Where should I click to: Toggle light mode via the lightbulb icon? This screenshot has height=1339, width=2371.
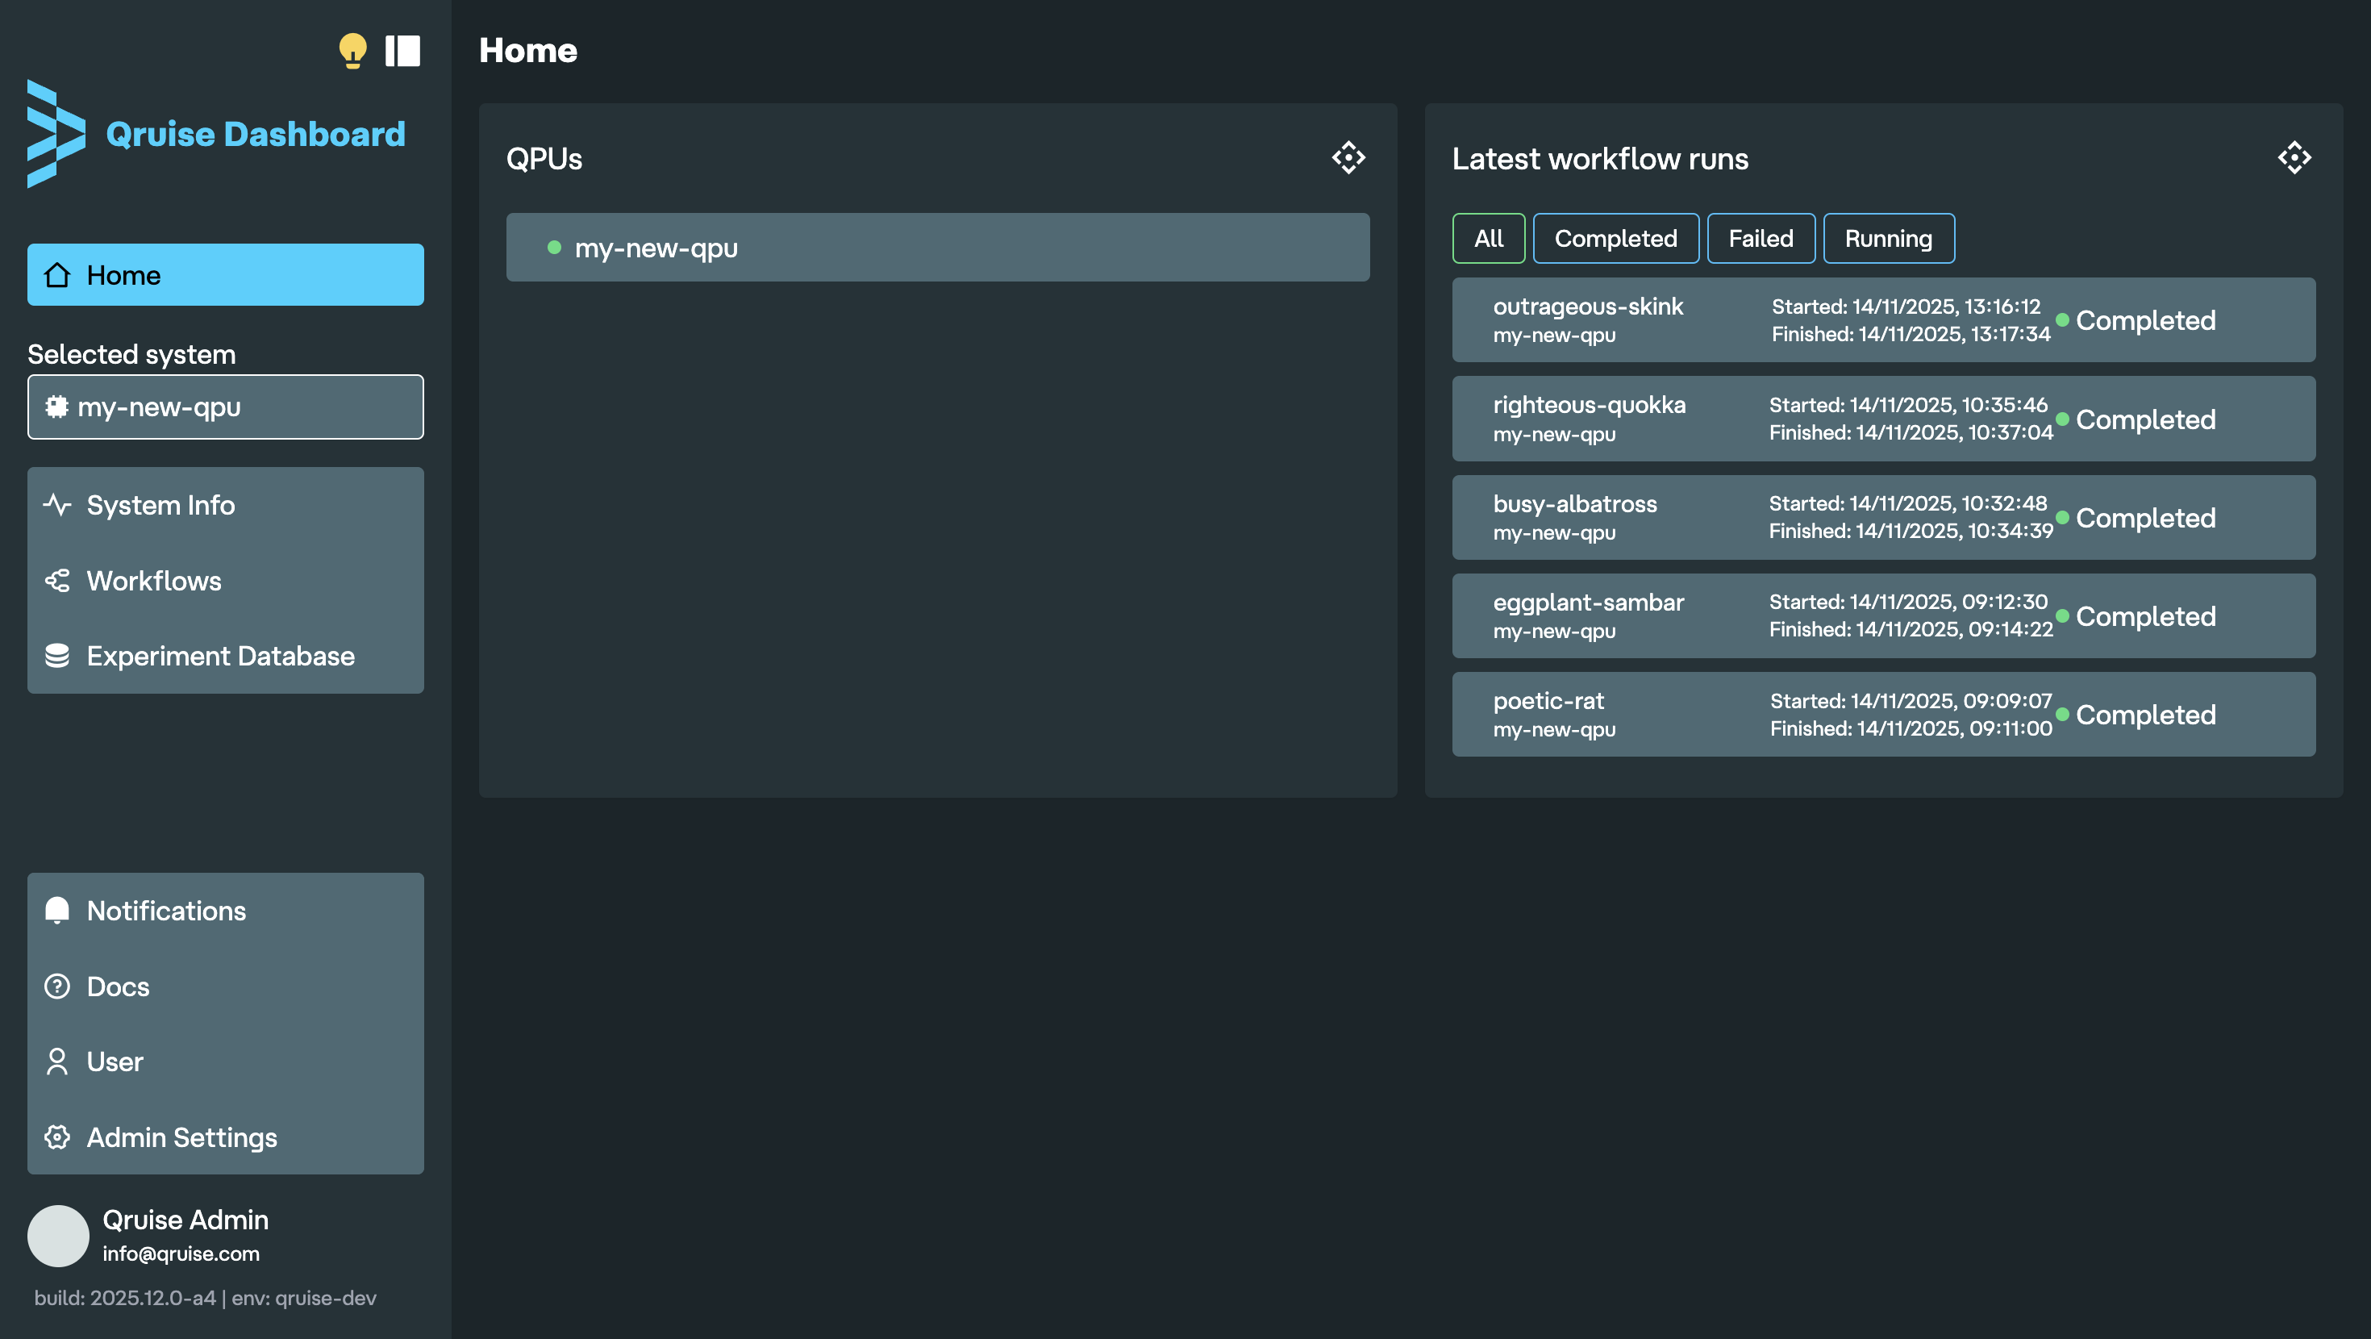point(354,52)
